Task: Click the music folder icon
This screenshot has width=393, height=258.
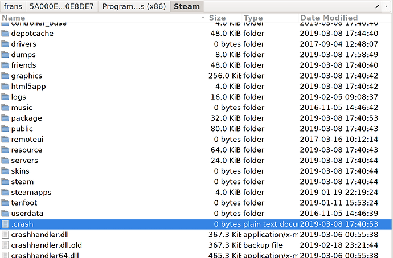Action: tap(5, 107)
